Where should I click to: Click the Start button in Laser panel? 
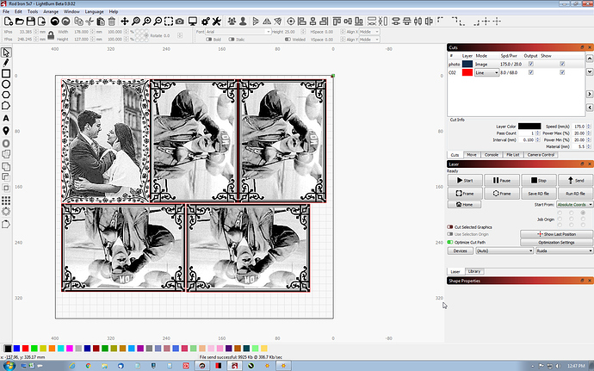coord(465,181)
